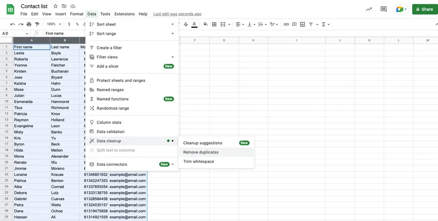This screenshot has height=221, width=438.
Task: Click the Redo icon
Action: [20, 24]
